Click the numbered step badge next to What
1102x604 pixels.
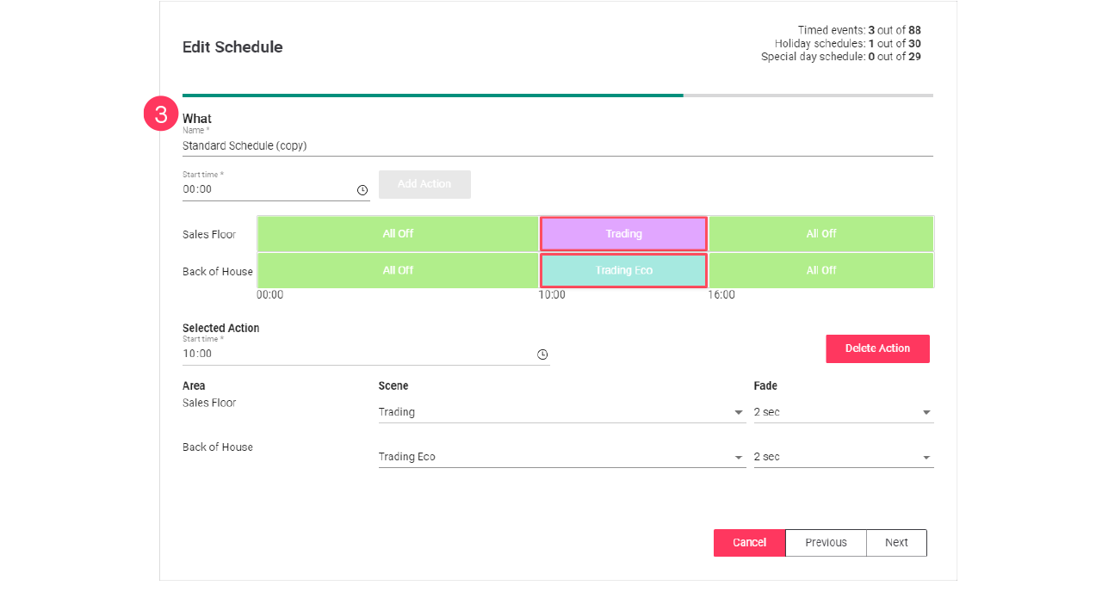tap(161, 113)
